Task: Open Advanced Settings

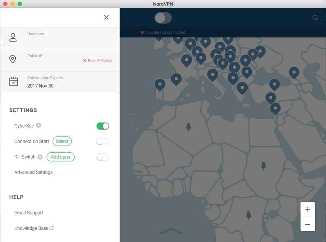Action: tap(34, 172)
